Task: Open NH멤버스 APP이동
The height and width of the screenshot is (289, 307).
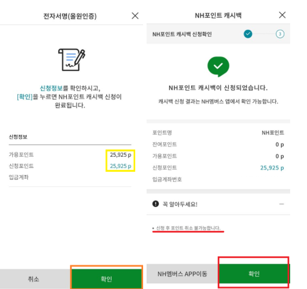Action: pyautogui.click(x=182, y=274)
